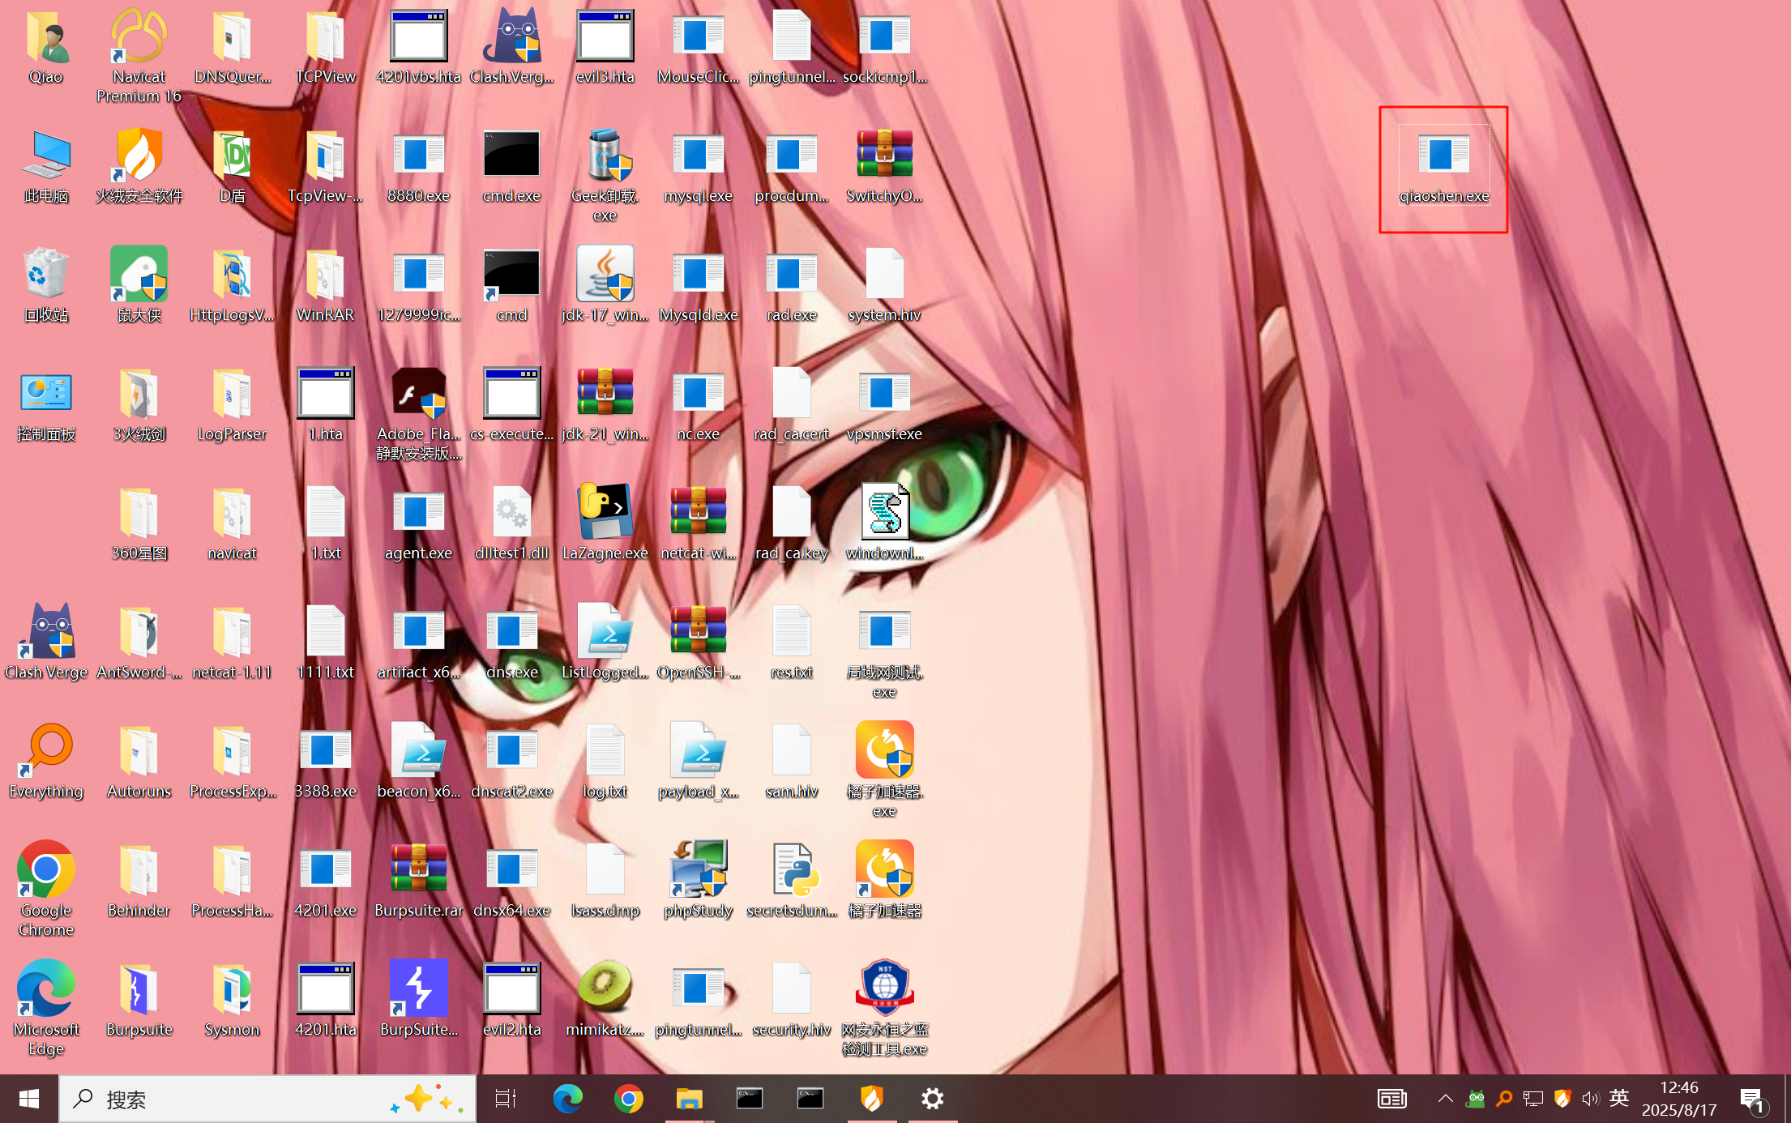The height and width of the screenshot is (1123, 1791).
Task: Open the clock and date display
Action: pos(1679,1099)
